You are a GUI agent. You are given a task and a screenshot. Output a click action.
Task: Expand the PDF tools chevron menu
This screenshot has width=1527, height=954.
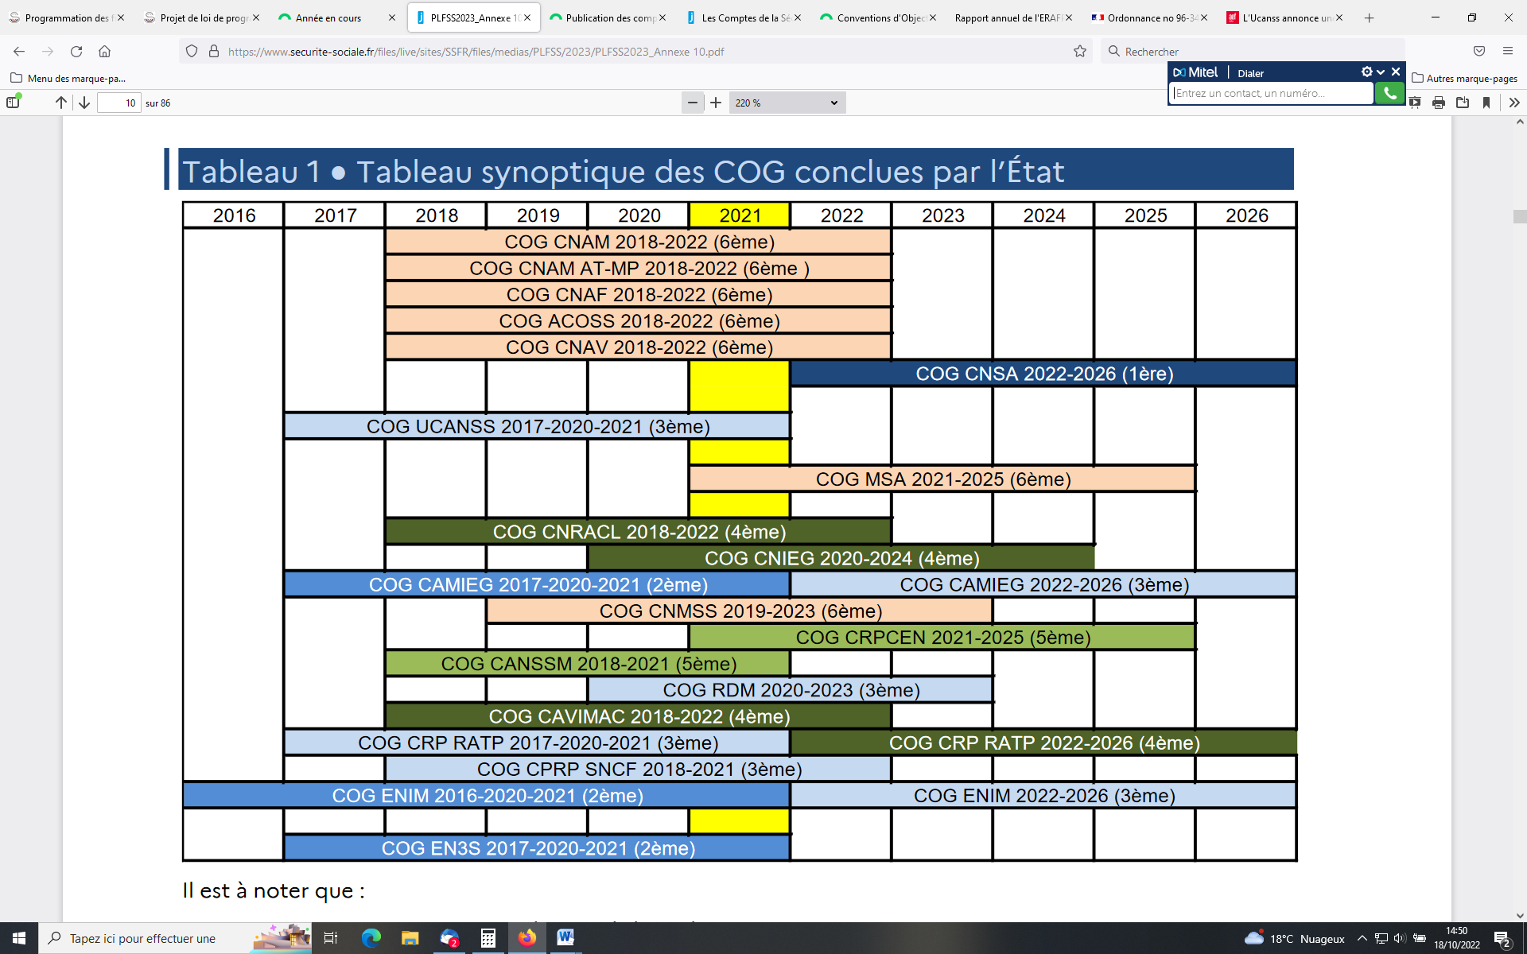tap(1513, 103)
